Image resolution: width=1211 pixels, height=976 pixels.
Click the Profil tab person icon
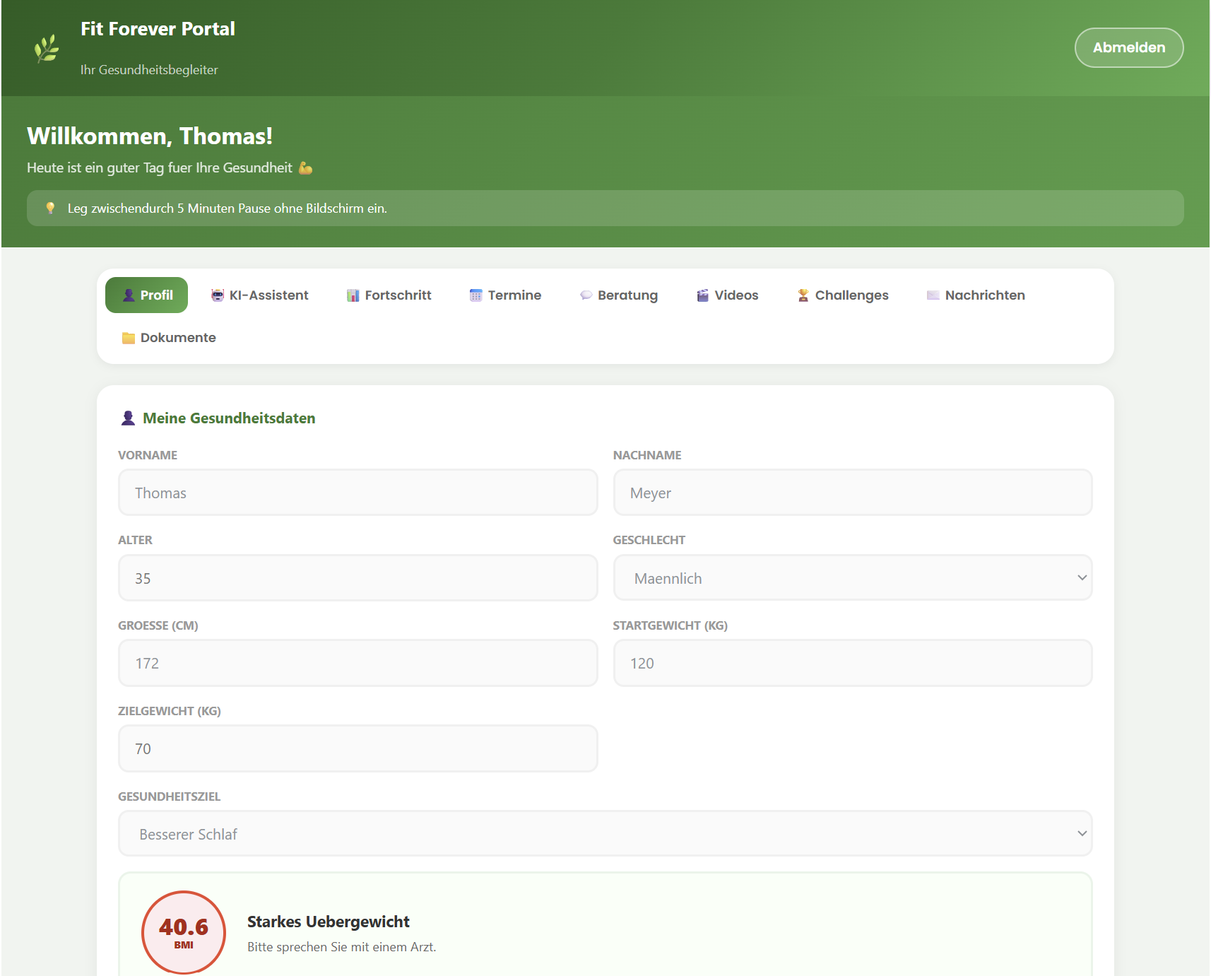coord(129,295)
